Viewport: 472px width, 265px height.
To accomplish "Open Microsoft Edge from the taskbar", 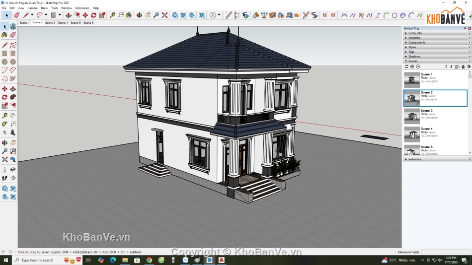I will 113,260.
